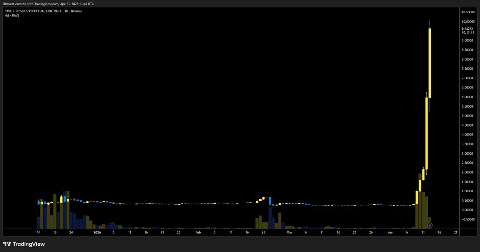Click the 1.50000 price axis label

click(468, 182)
